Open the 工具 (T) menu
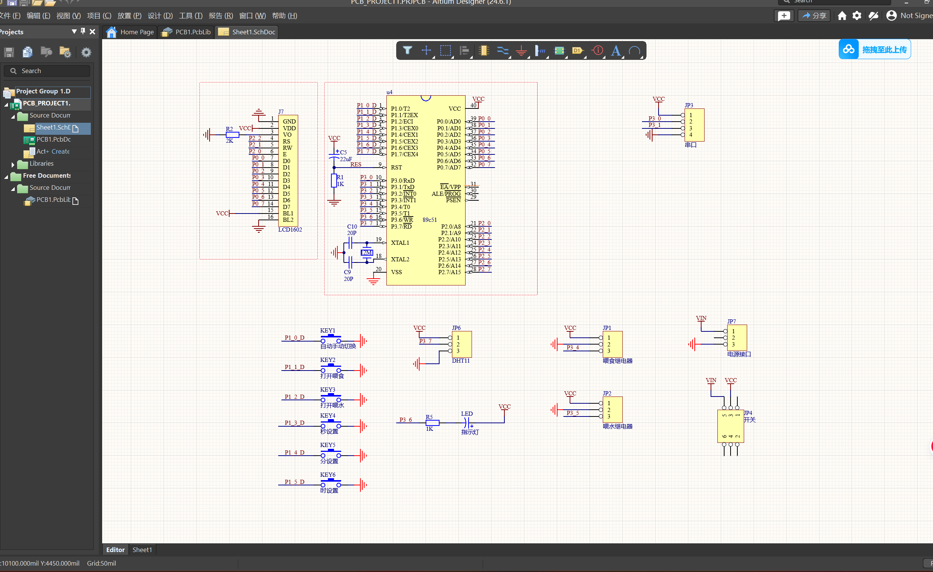933x572 pixels. pyautogui.click(x=190, y=16)
